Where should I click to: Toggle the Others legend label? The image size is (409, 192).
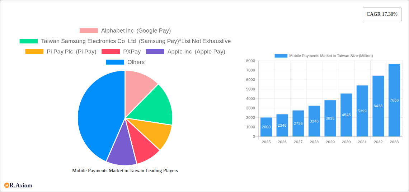click(136, 62)
